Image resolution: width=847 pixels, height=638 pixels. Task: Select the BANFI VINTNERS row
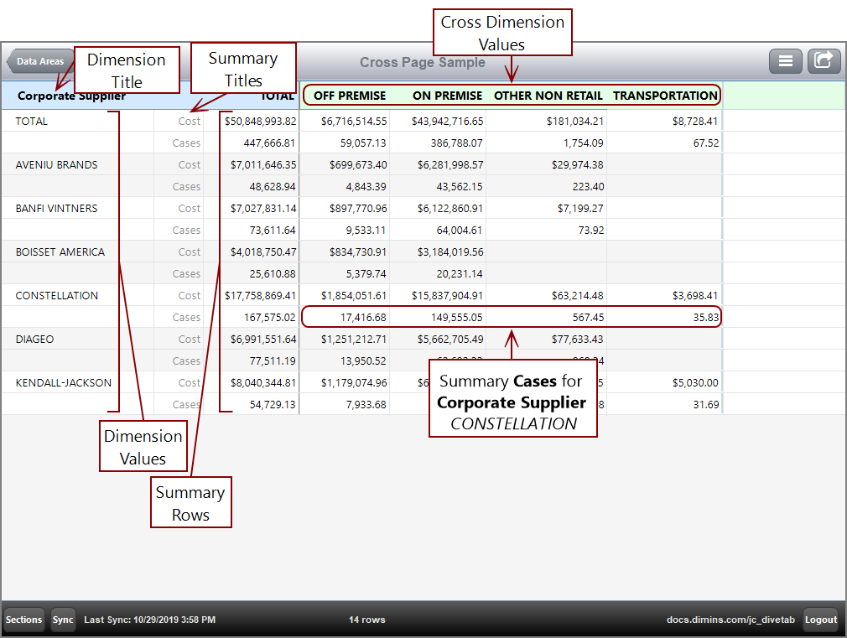click(x=56, y=209)
